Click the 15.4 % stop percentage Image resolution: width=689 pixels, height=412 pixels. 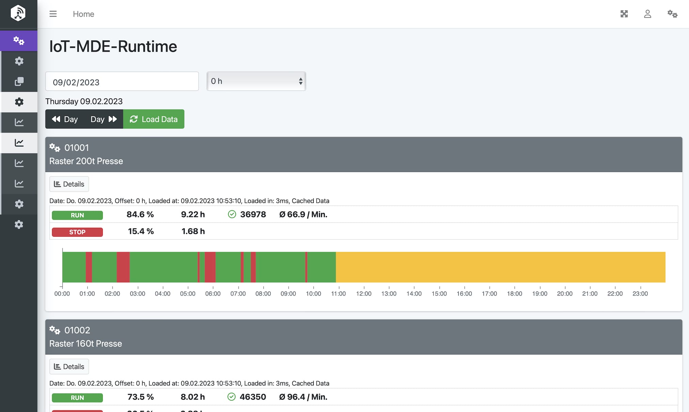141,232
